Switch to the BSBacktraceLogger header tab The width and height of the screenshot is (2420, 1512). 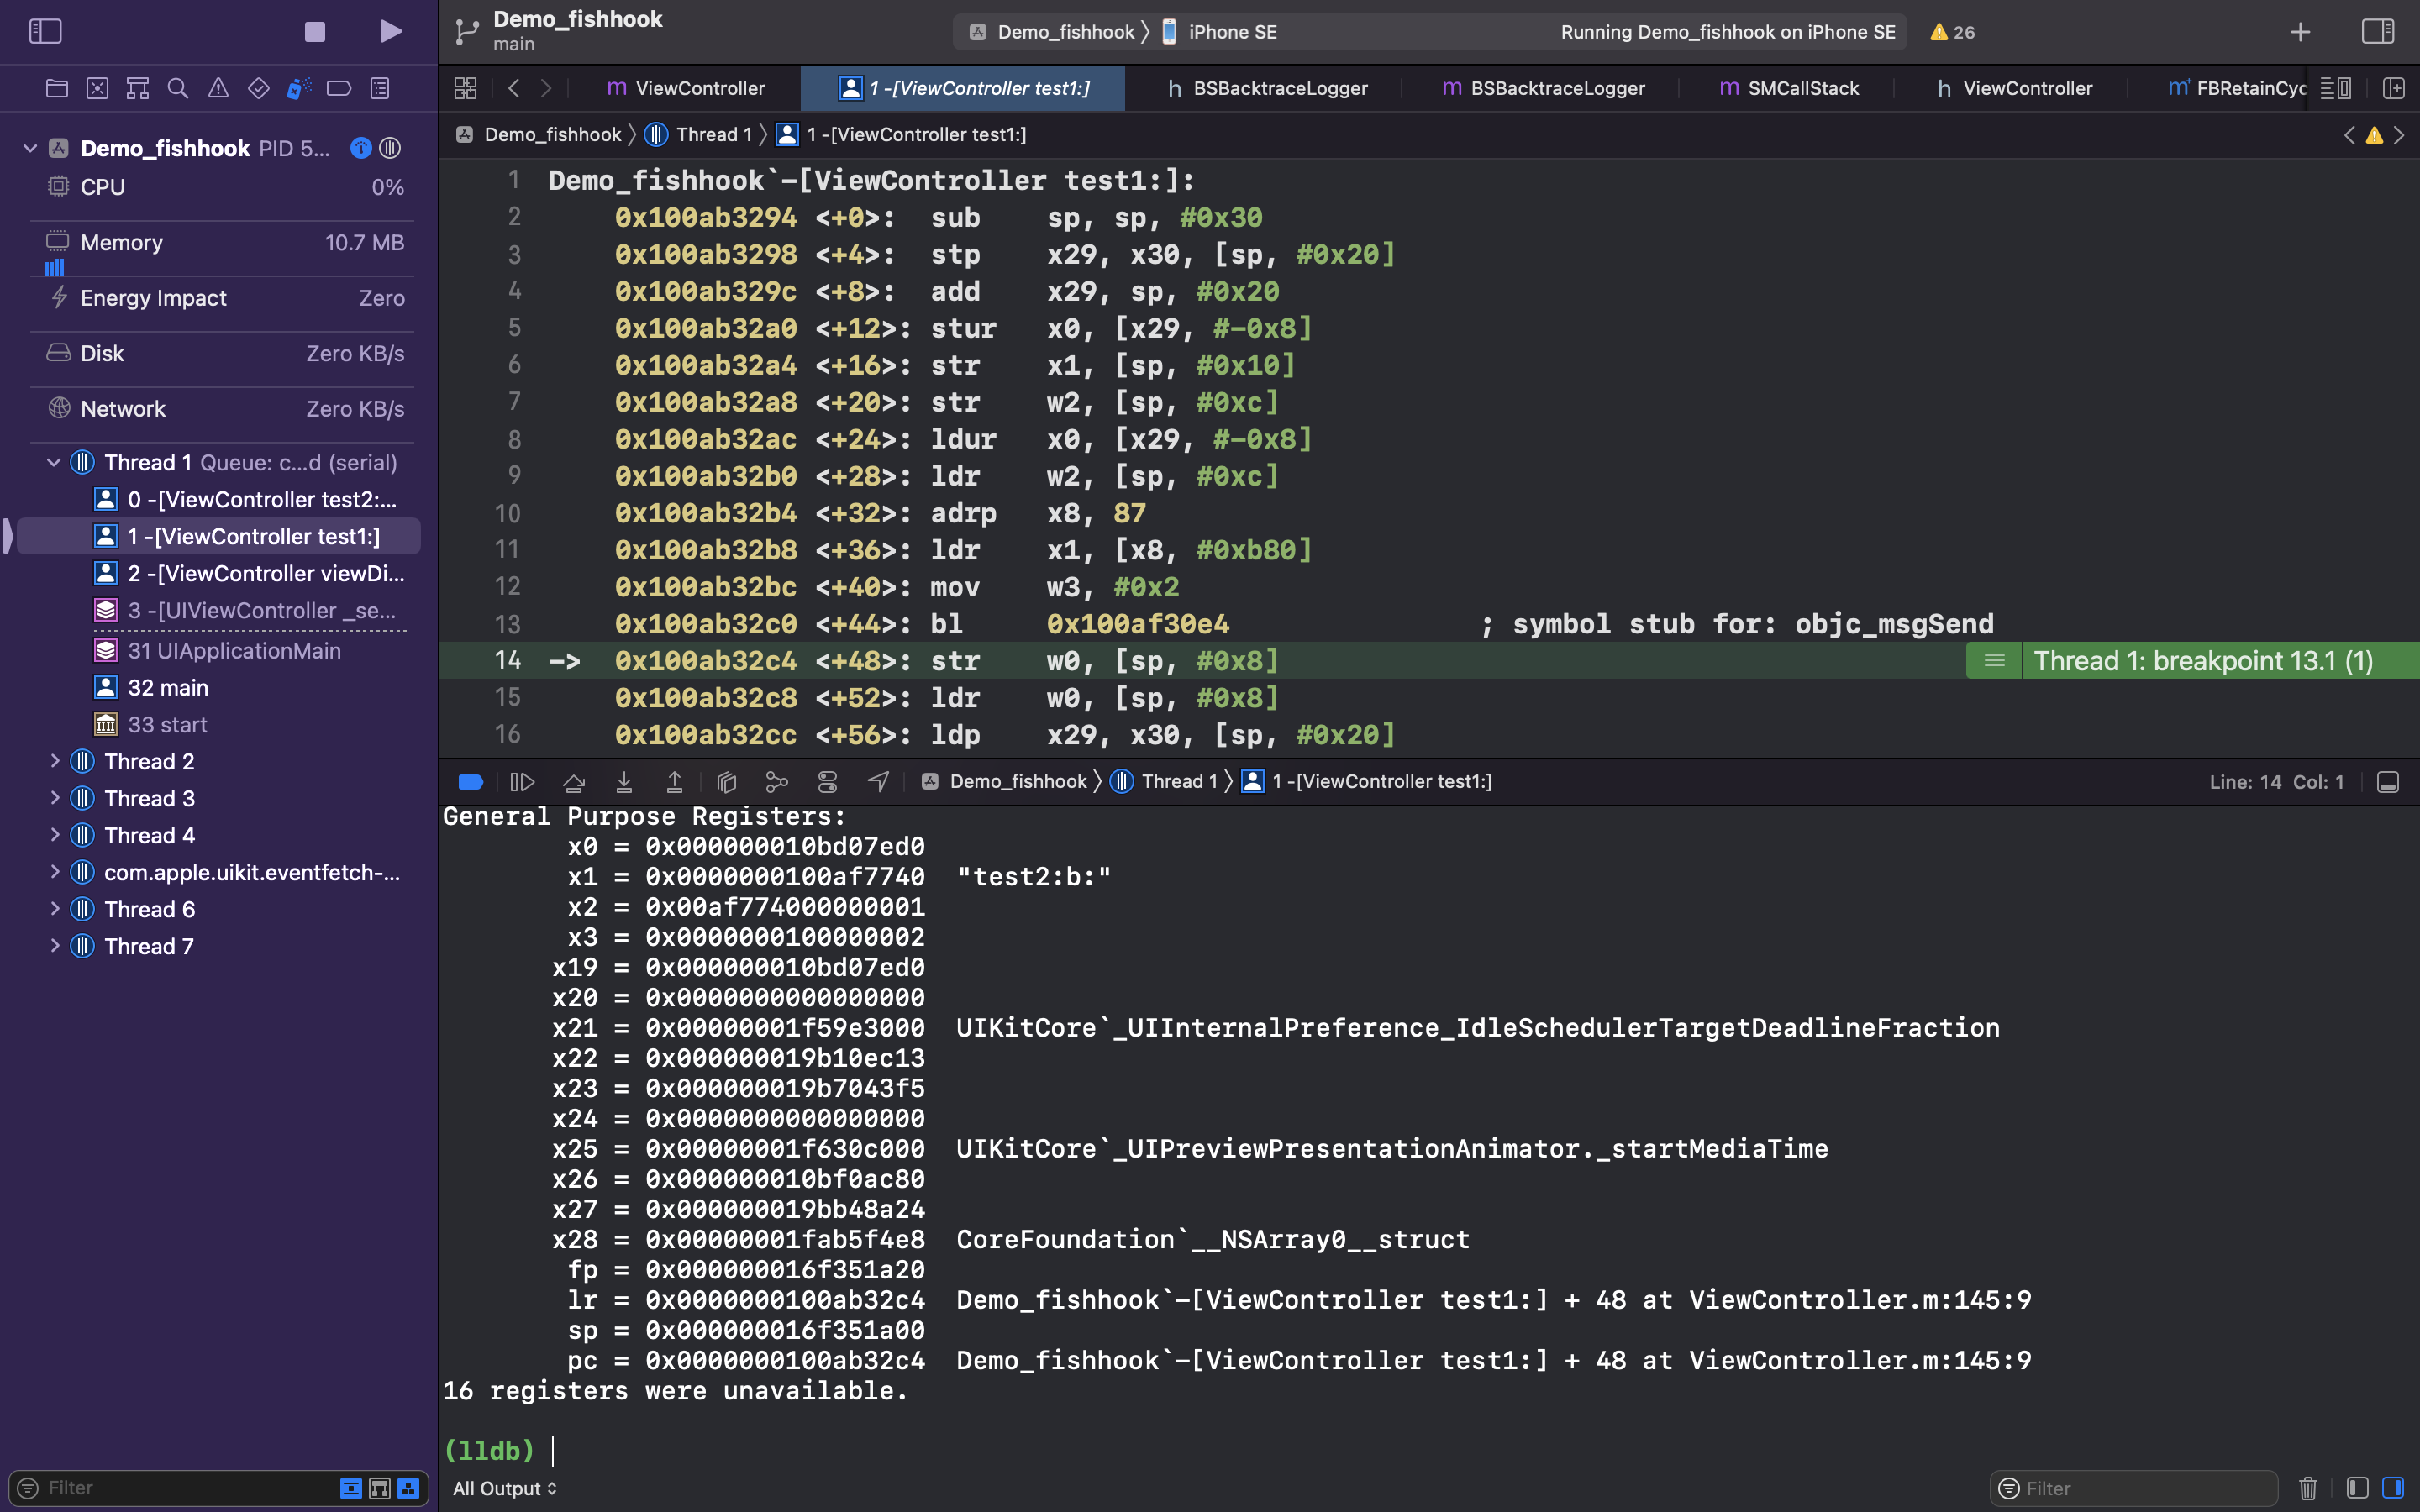click(x=1267, y=88)
